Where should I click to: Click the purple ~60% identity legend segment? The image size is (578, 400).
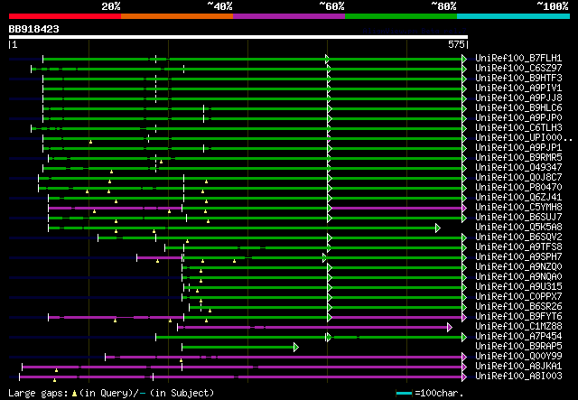pos(289,16)
